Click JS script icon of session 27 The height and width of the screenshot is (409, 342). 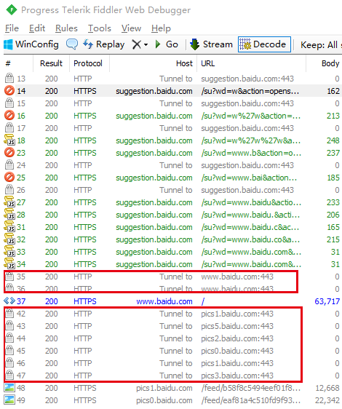pyautogui.click(x=9, y=202)
